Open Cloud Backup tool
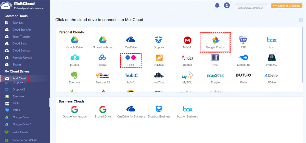 coord(21,50)
